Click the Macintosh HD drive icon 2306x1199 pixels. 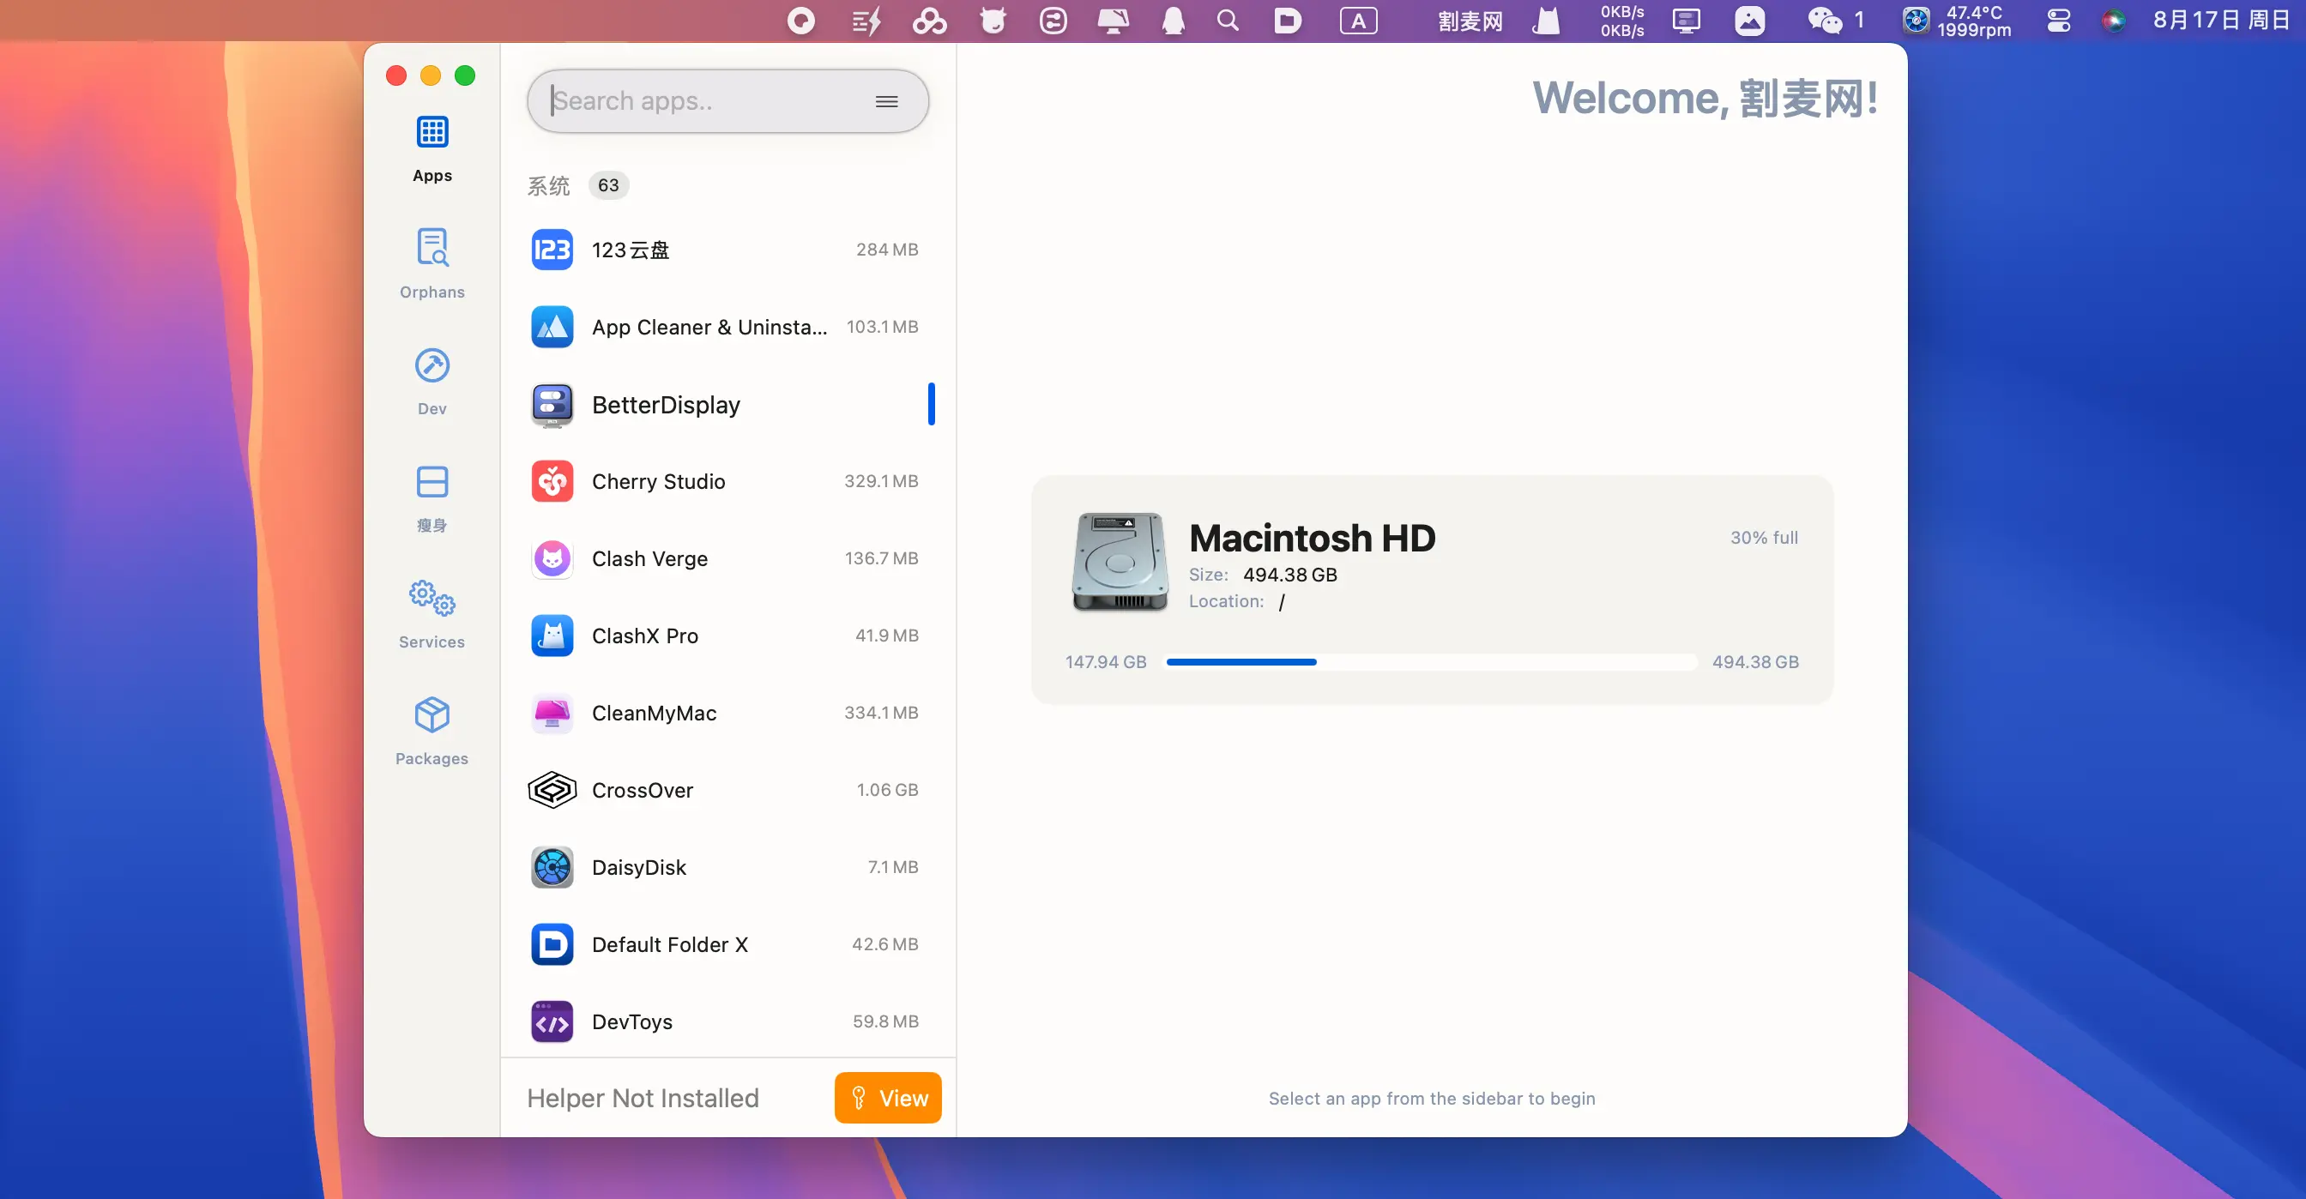(x=1120, y=562)
